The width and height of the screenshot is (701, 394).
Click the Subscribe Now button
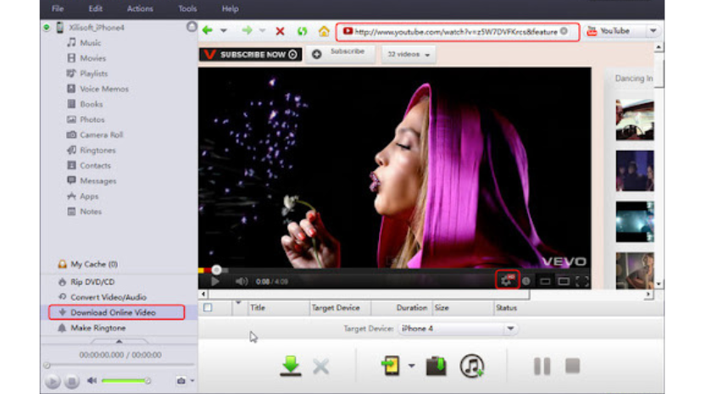[x=251, y=54]
